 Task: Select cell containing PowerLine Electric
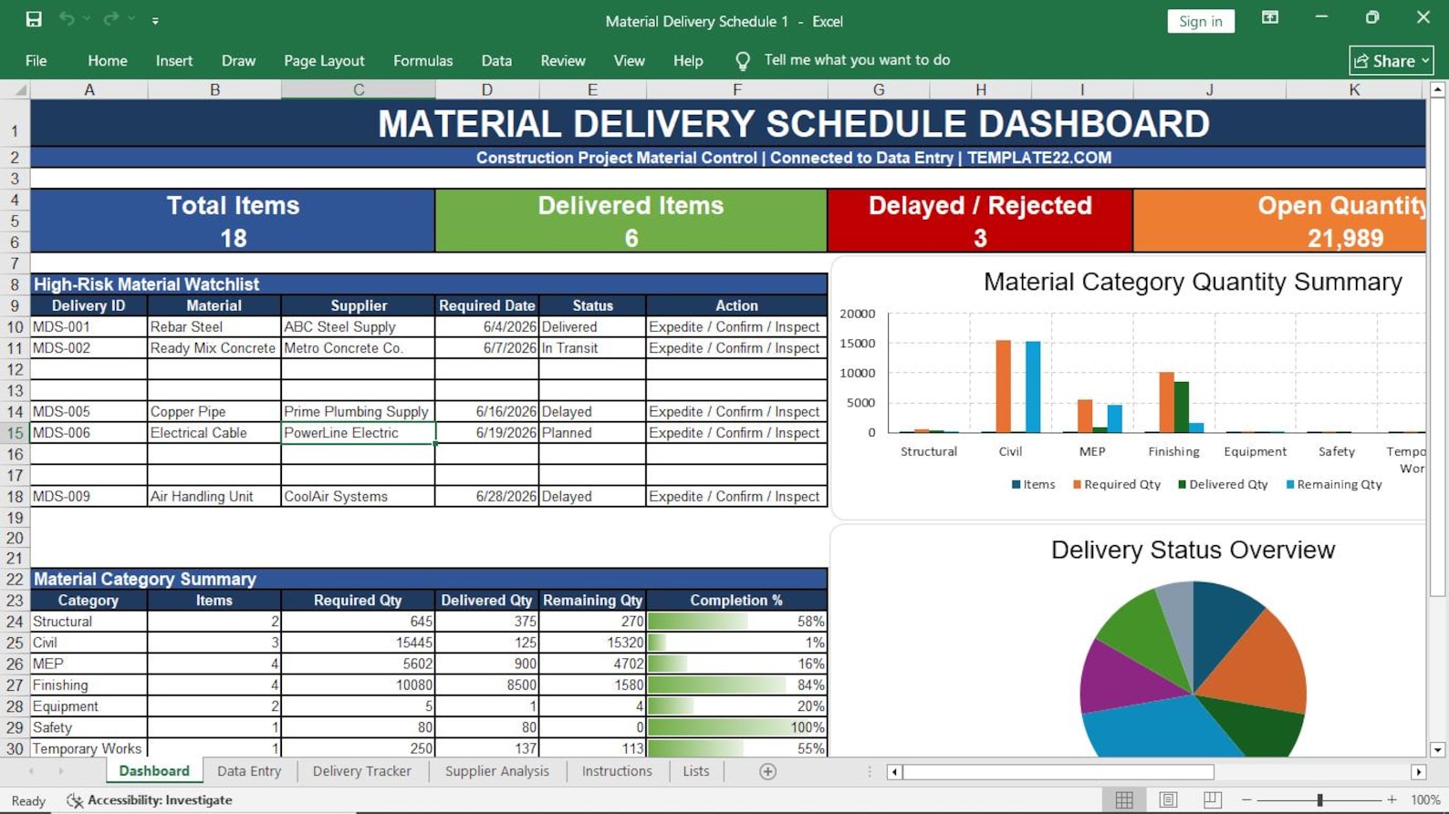(359, 433)
